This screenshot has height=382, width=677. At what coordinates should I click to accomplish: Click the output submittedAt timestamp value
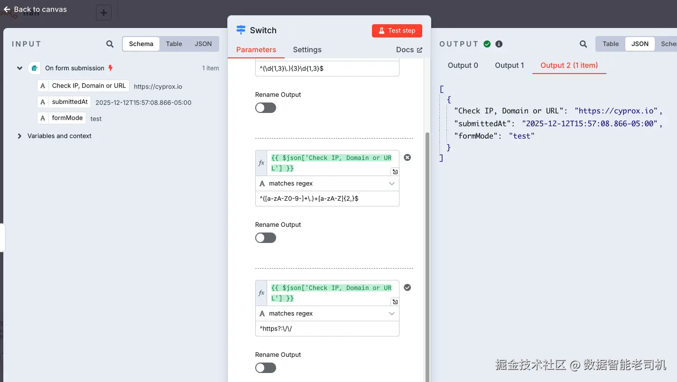pyautogui.click(x=590, y=123)
